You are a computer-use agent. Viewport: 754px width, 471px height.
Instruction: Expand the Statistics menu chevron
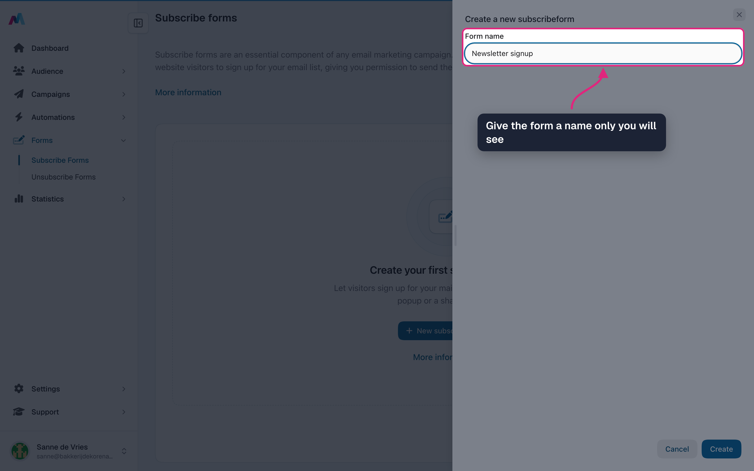pos(124,199)
